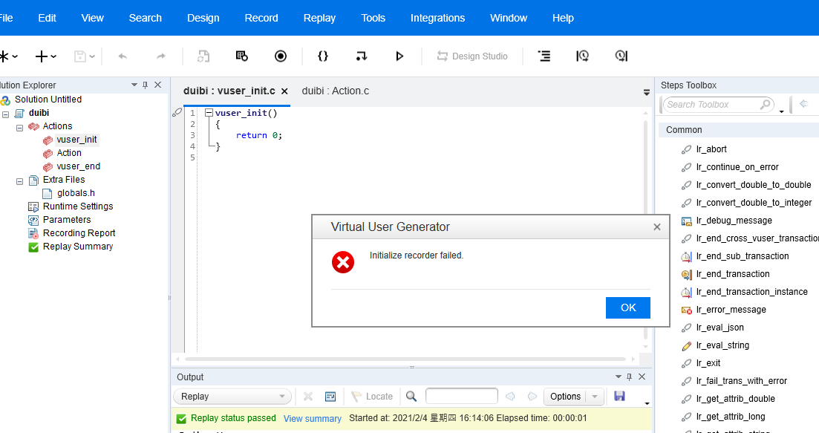
Task: Select lr_debug_message in Steps Toolbox
Action: (734, 221)
